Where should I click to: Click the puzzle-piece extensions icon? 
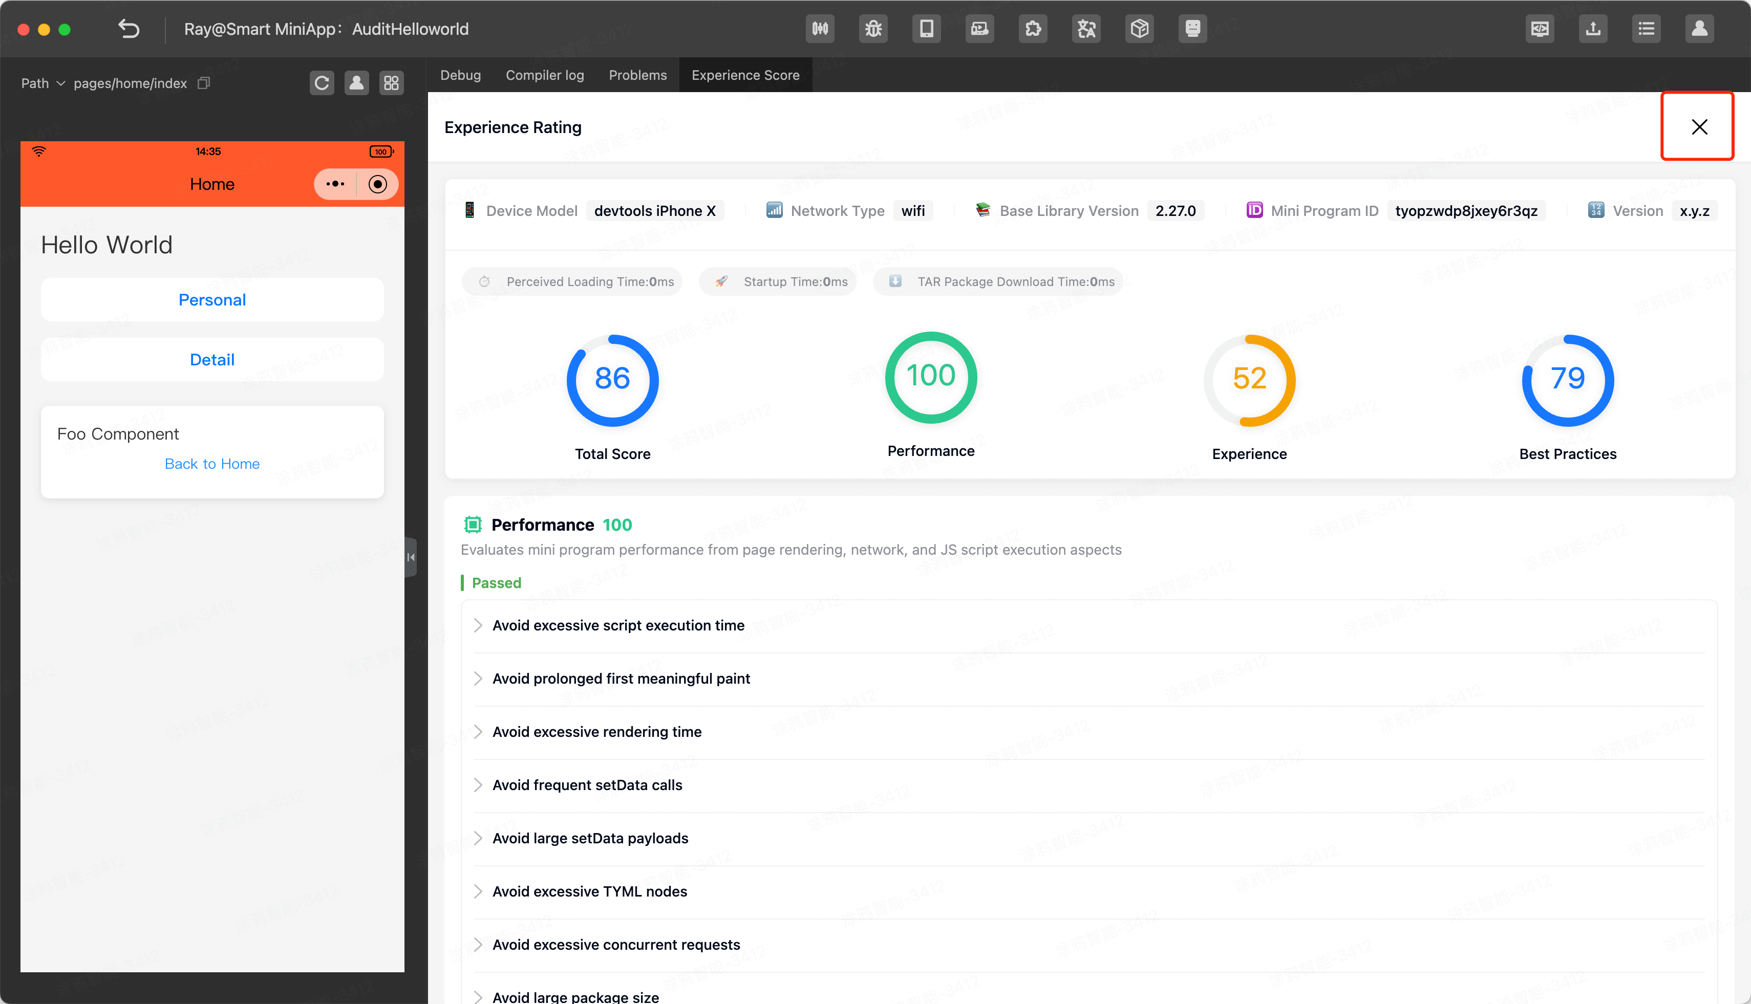[1033, 28]
